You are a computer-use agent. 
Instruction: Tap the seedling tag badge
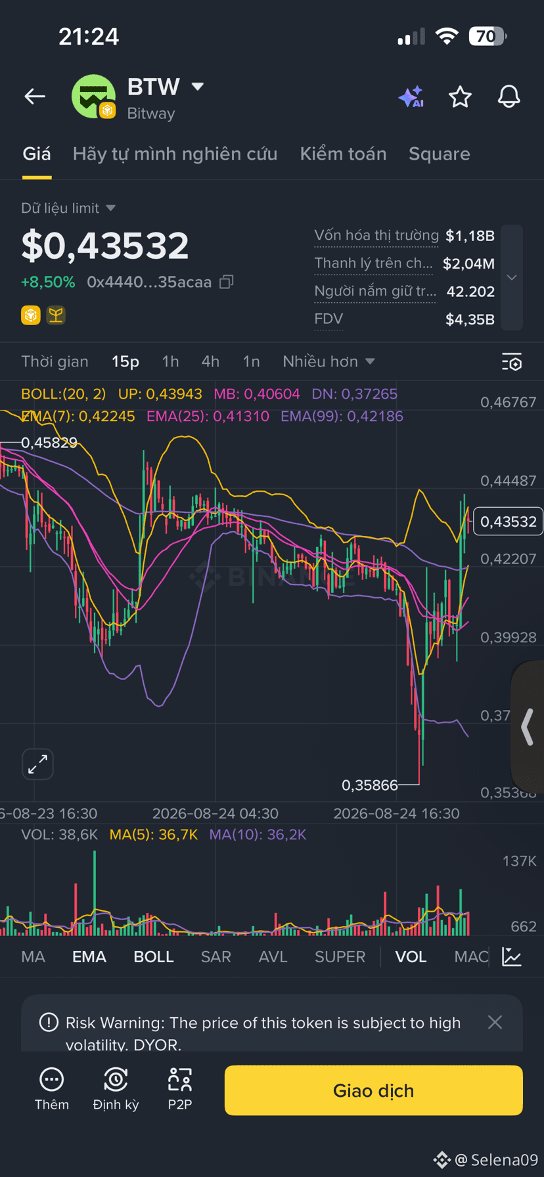coord(56,315)
